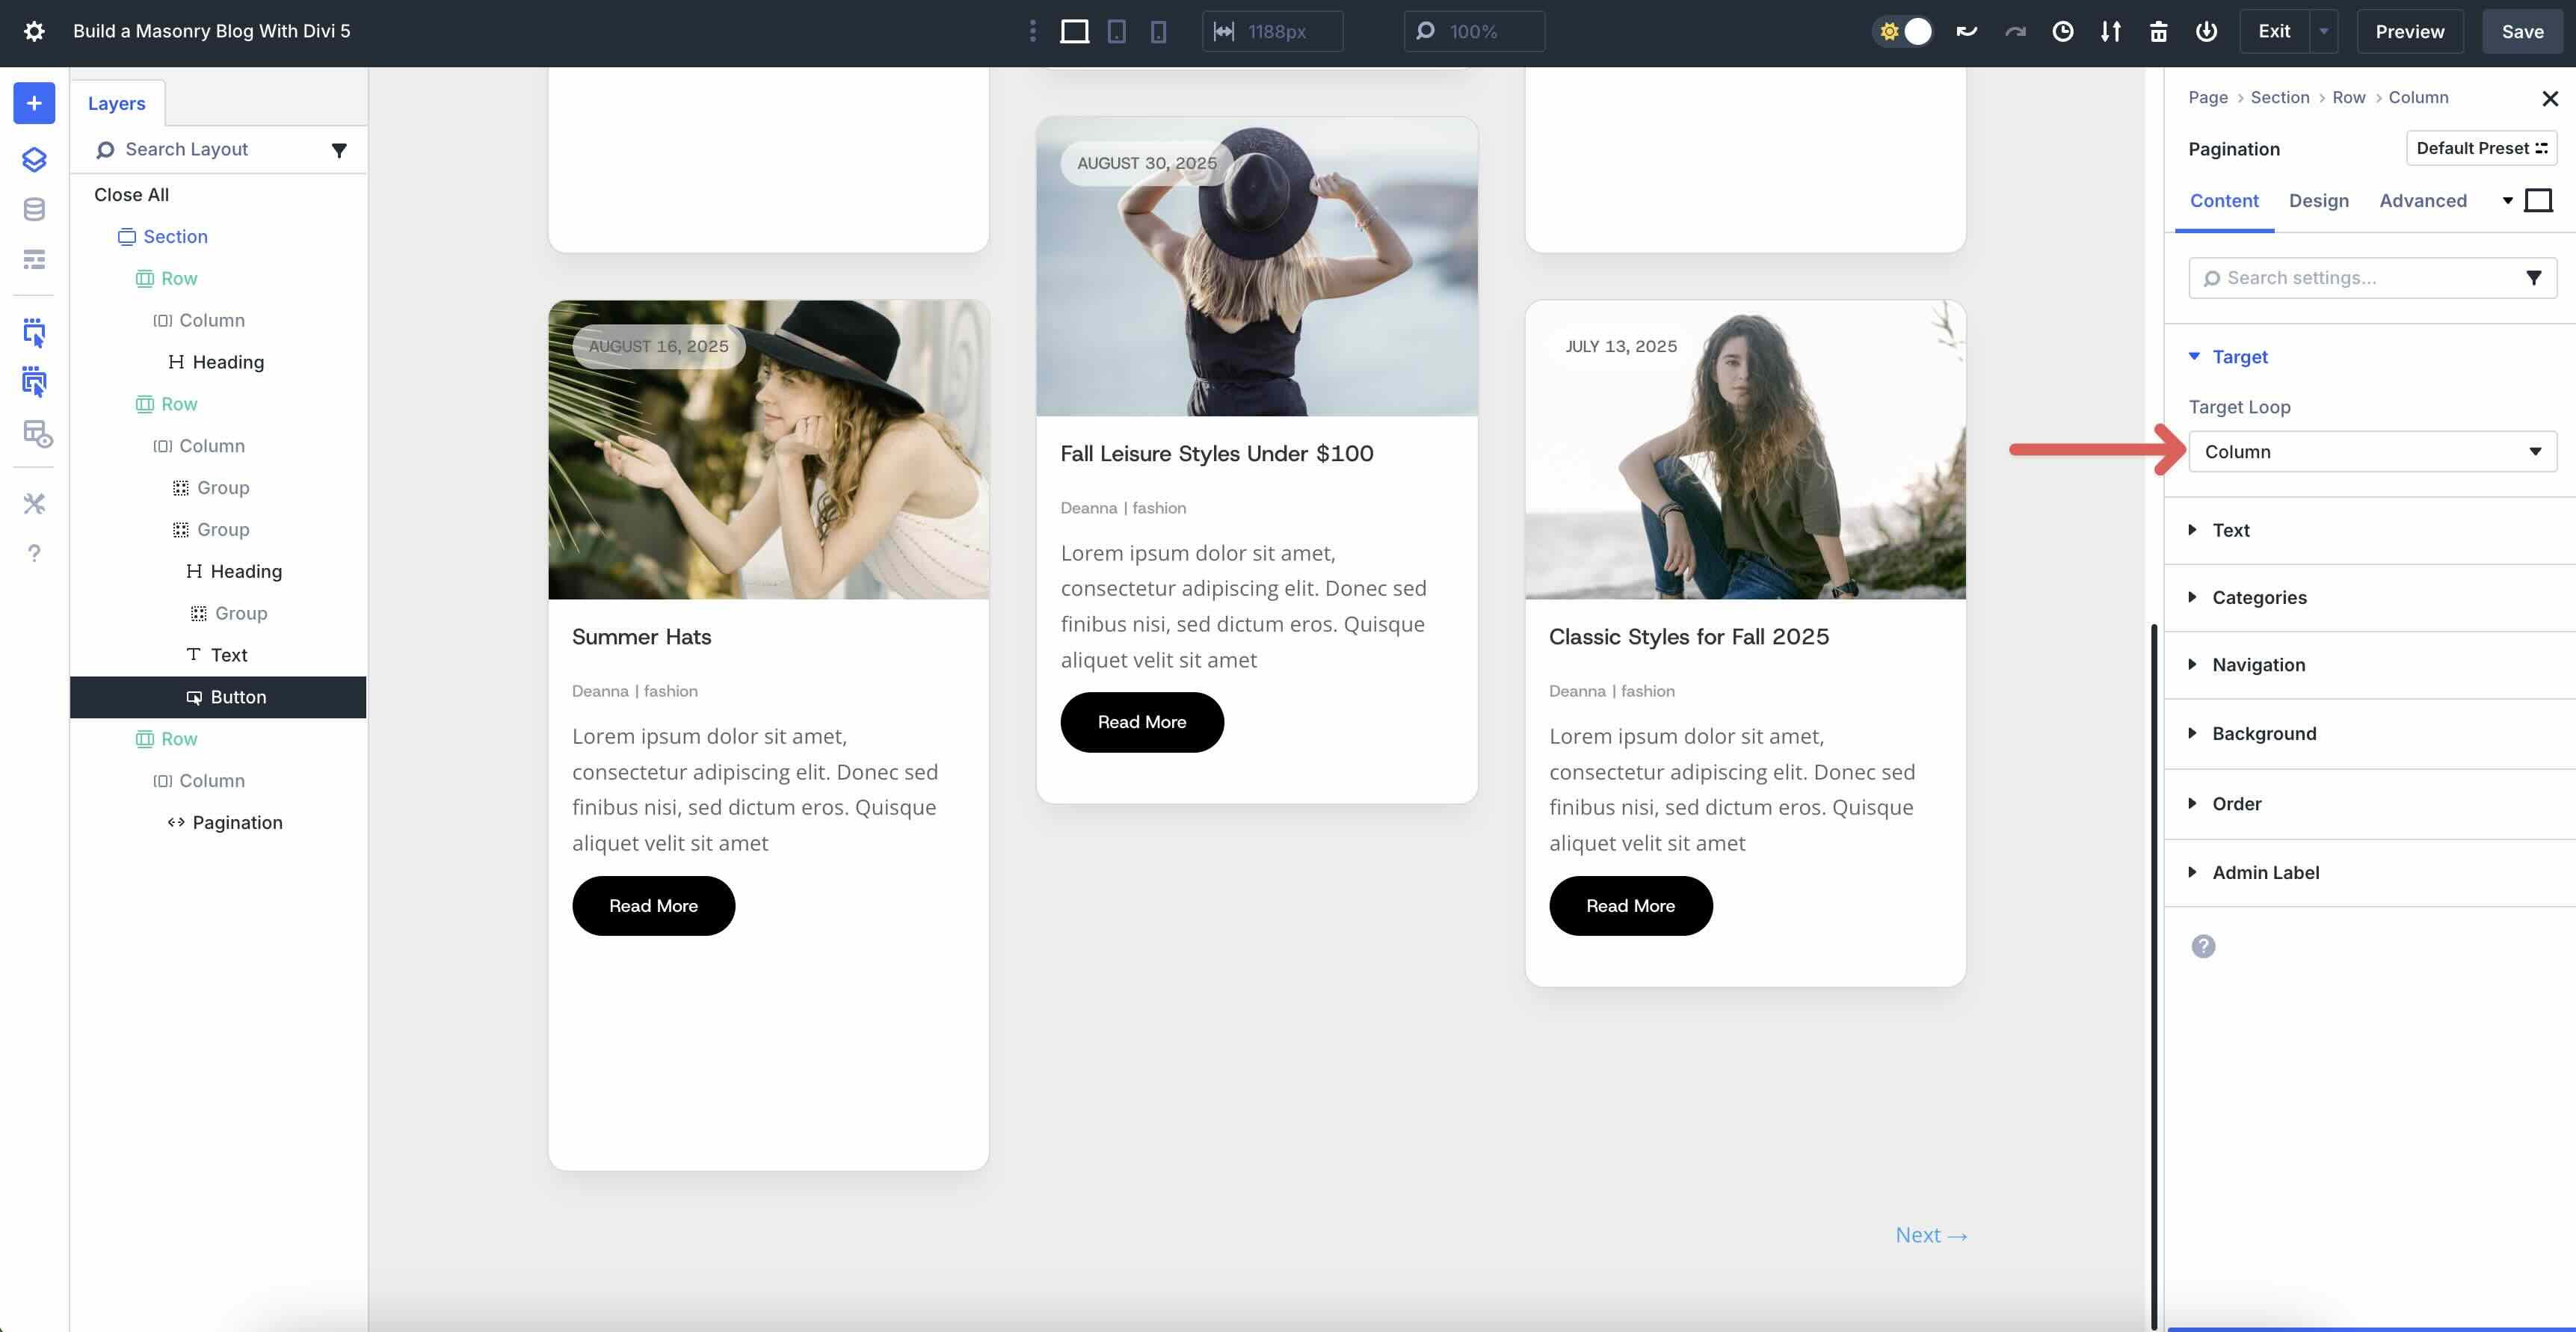The width and height of the screenshot is (2576, 1332).
Task: Expand the Background settings section
Action: click(x=2264, y=733)
